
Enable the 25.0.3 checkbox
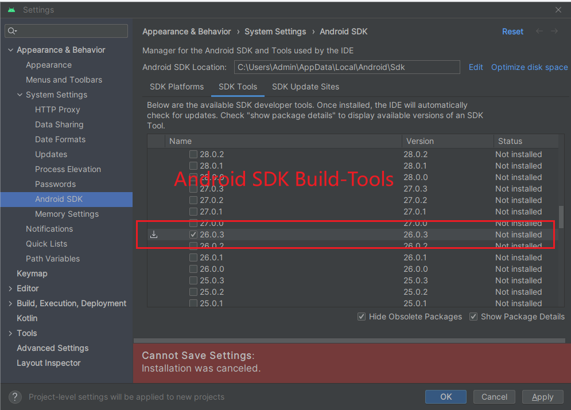tap(193, 280)
